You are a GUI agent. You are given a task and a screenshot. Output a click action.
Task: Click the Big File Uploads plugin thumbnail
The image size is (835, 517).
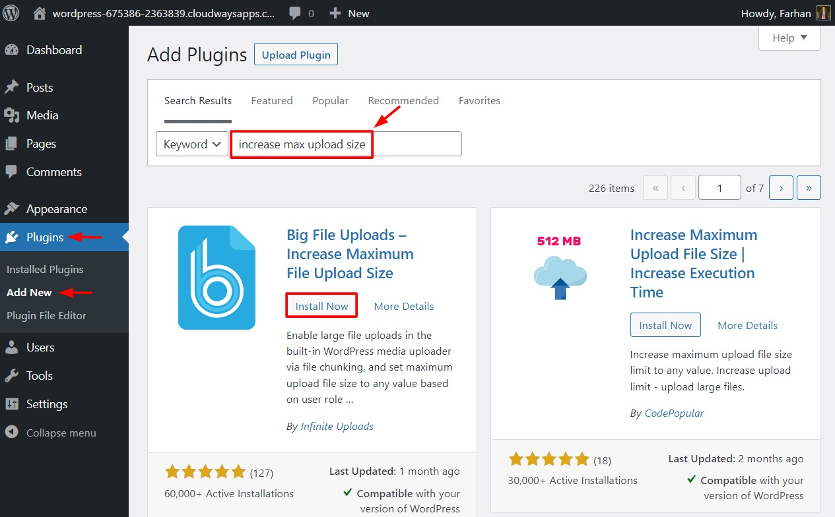point(217,278)
